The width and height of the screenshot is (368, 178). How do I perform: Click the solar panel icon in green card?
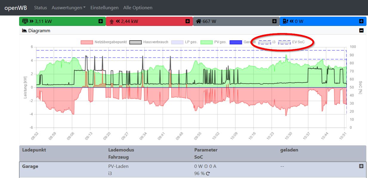pos(25,21)
